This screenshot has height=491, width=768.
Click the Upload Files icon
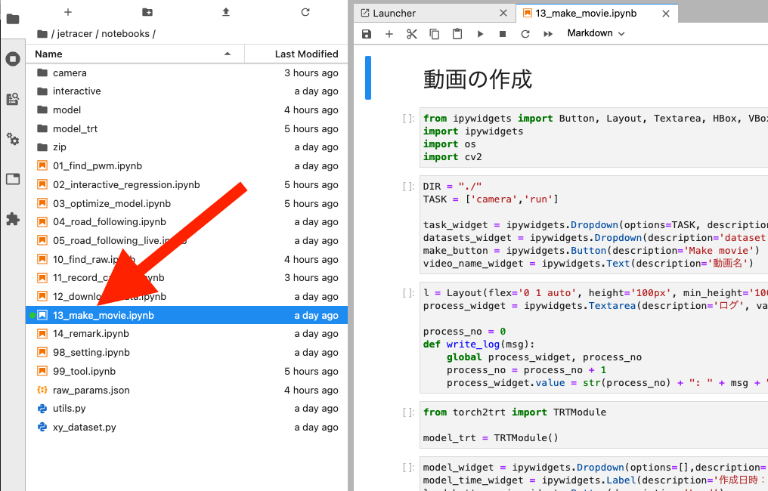226,12
